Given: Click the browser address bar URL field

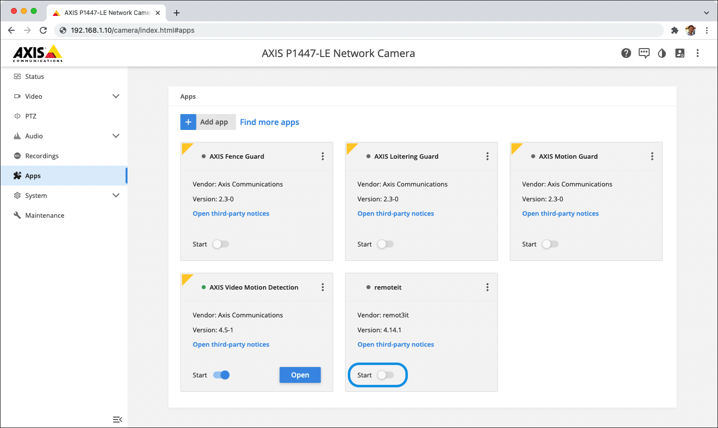Looking at the screenshot, I should pos(358,30).
